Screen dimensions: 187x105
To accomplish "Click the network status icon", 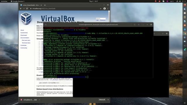I will pyautogui.click(x=177, y=1).
